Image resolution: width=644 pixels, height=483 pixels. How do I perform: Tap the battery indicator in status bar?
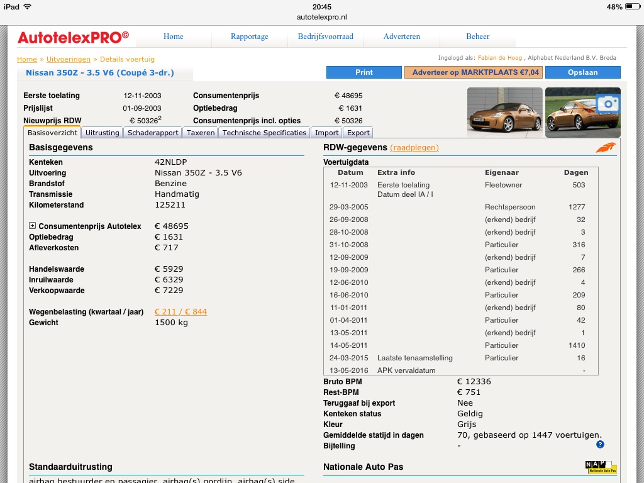pos(633,6)
